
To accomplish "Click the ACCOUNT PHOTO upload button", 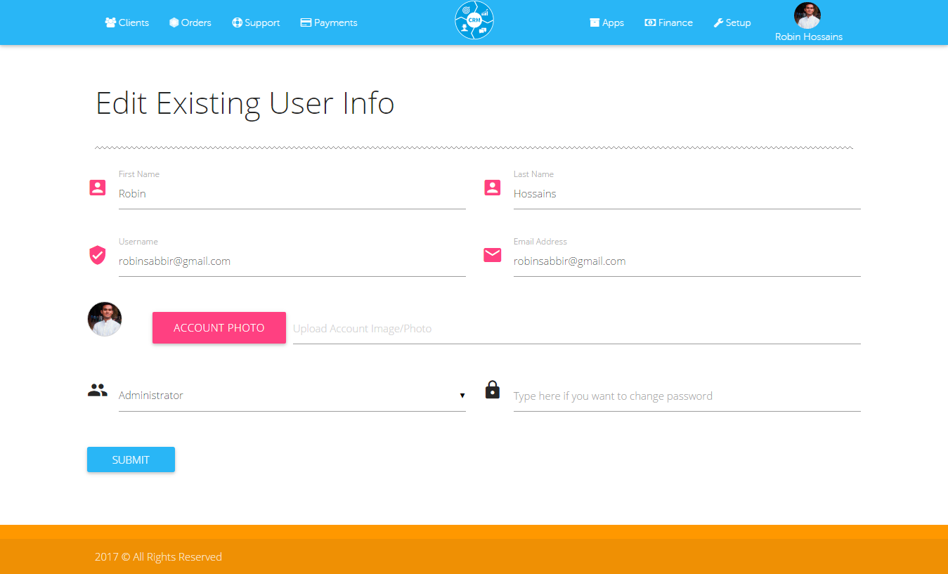I will [219, 327].
